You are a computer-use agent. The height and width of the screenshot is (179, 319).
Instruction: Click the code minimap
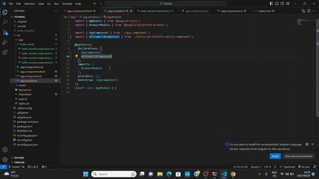(x=306, y=22)
